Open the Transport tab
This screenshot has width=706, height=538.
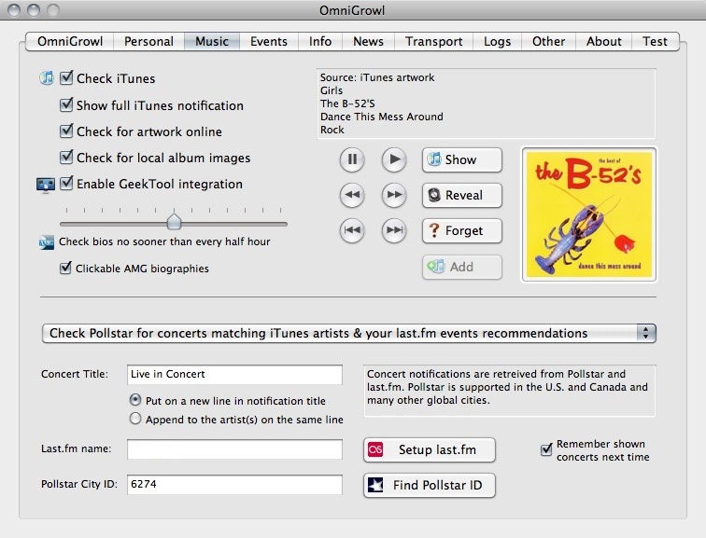(x=433, y=41)
